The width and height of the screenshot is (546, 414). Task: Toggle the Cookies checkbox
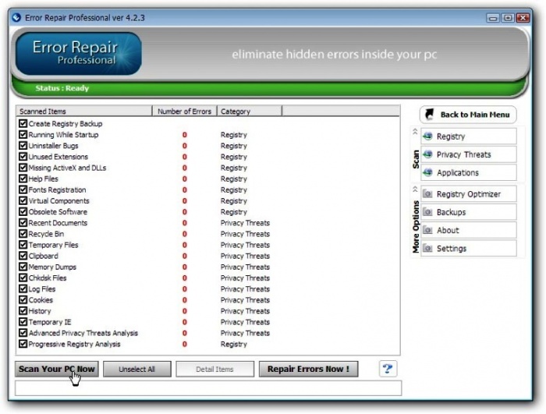(23, 300)
